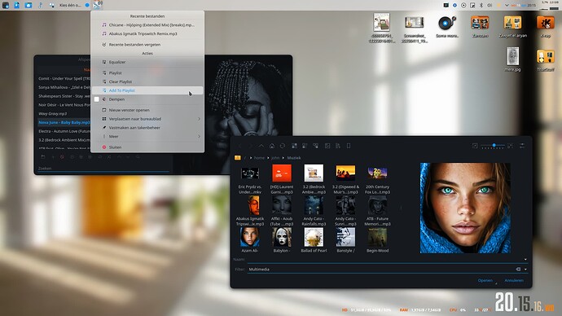This screenshot has width=562, height=316.
Task: Select Eric Prydz vs. Under...mkv file
Action: [250, 179]
